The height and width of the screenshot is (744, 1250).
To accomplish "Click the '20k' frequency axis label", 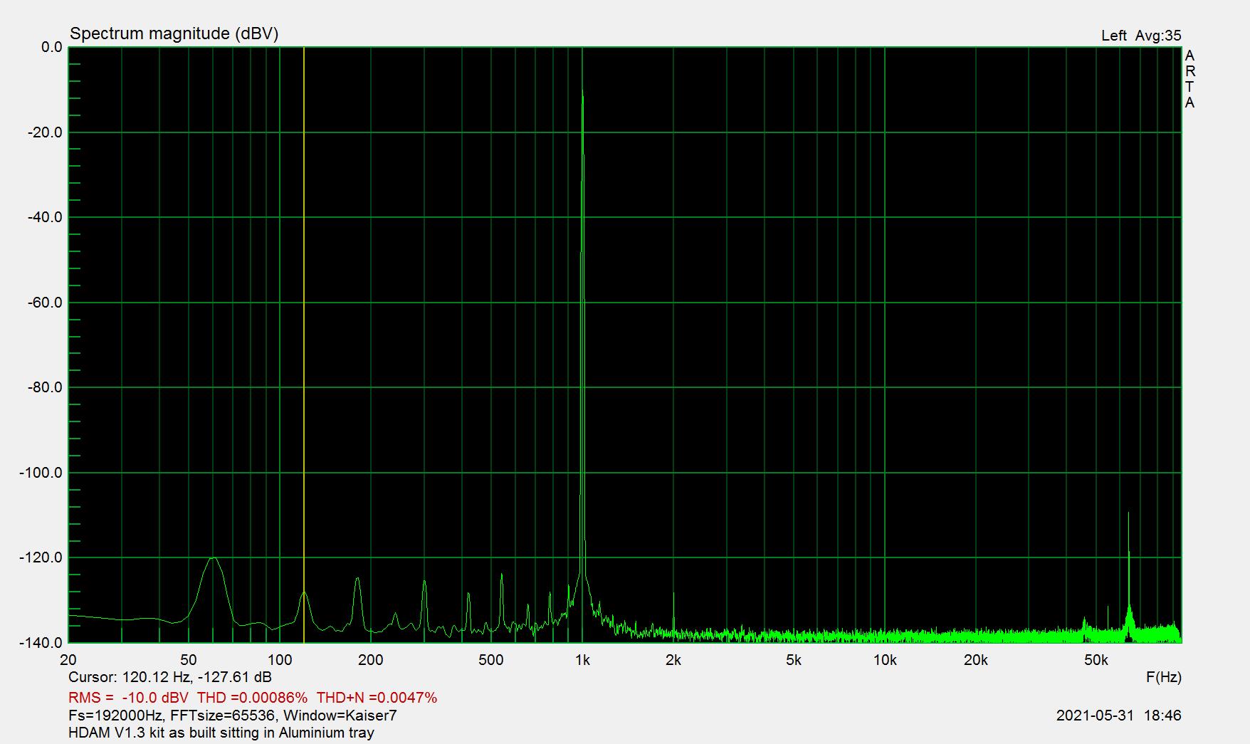I will coord(975,660).
